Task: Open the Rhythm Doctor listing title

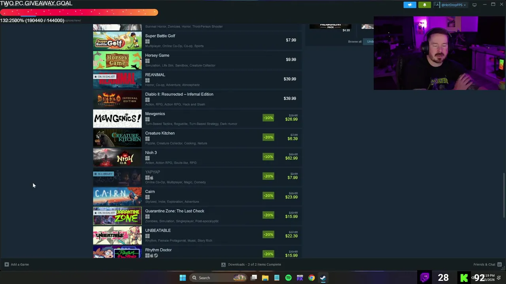Action: (158, 250)
